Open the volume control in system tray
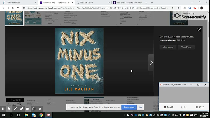 point(172,115)
